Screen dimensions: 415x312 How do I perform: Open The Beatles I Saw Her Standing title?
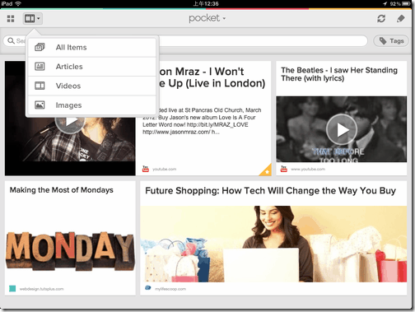pyautogui.click(x=339, y=74)
